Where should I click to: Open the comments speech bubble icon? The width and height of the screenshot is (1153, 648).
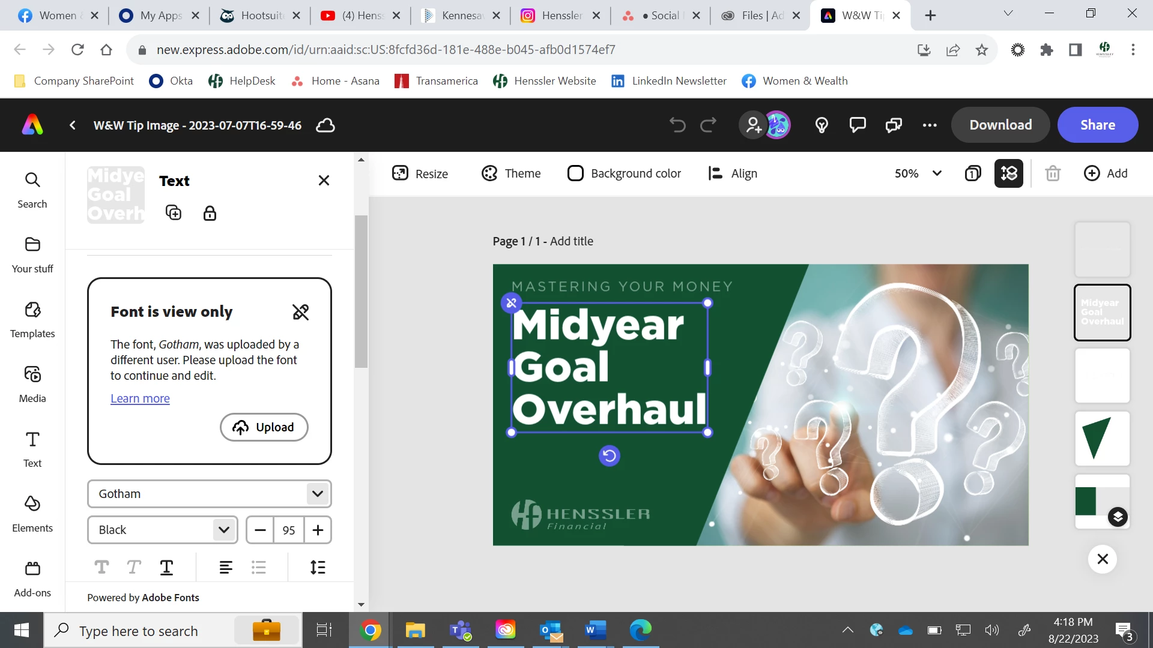858,125
